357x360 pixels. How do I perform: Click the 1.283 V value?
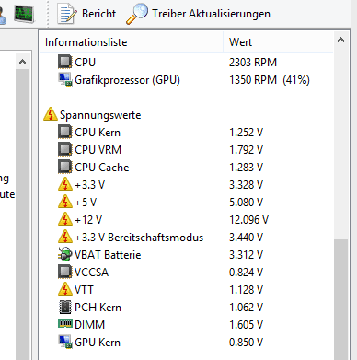(246, 168)
